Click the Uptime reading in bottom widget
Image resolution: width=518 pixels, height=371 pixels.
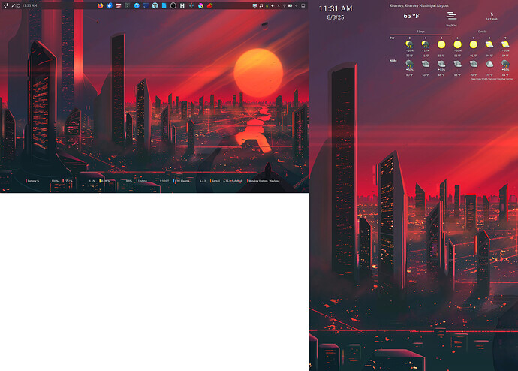(x=143, y=181)
